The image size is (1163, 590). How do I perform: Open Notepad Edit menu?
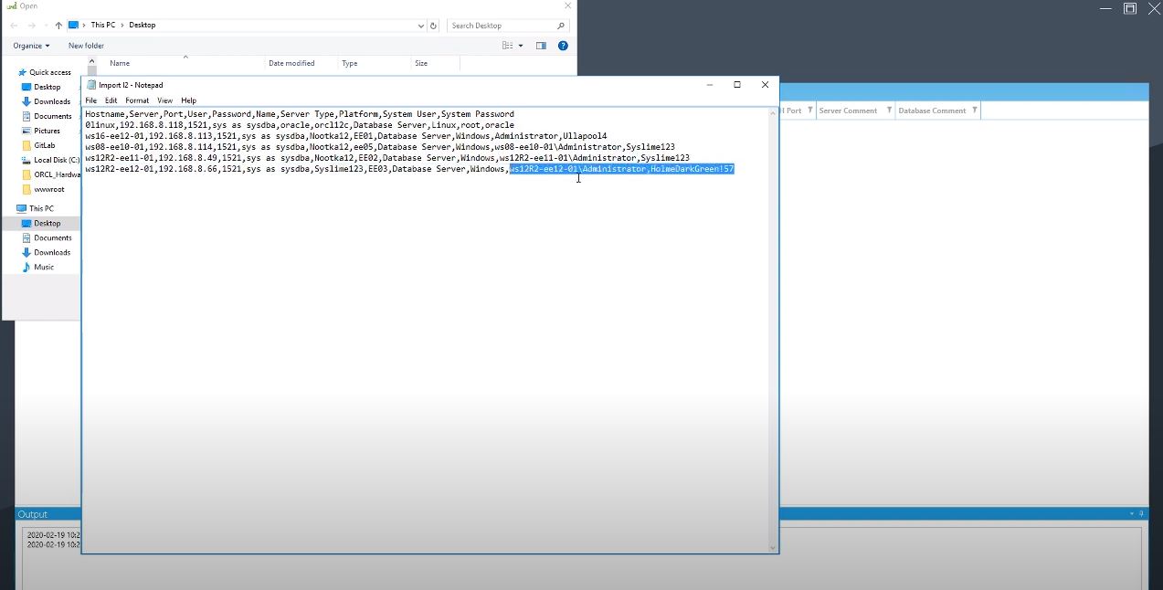(x=111, y=100)
